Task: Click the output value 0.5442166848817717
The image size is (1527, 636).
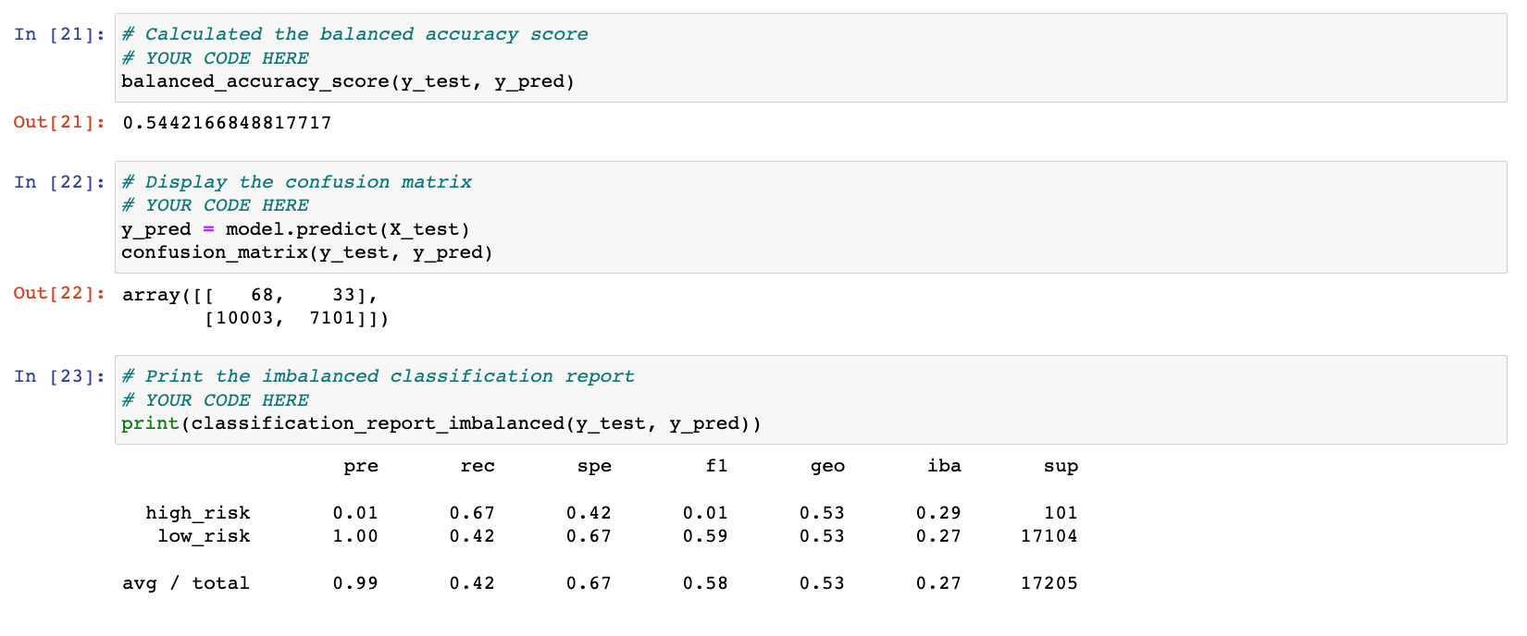Action: click(x=227, y=123)
